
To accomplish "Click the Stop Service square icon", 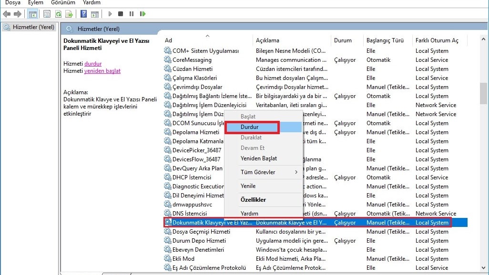I will point(121,14).
